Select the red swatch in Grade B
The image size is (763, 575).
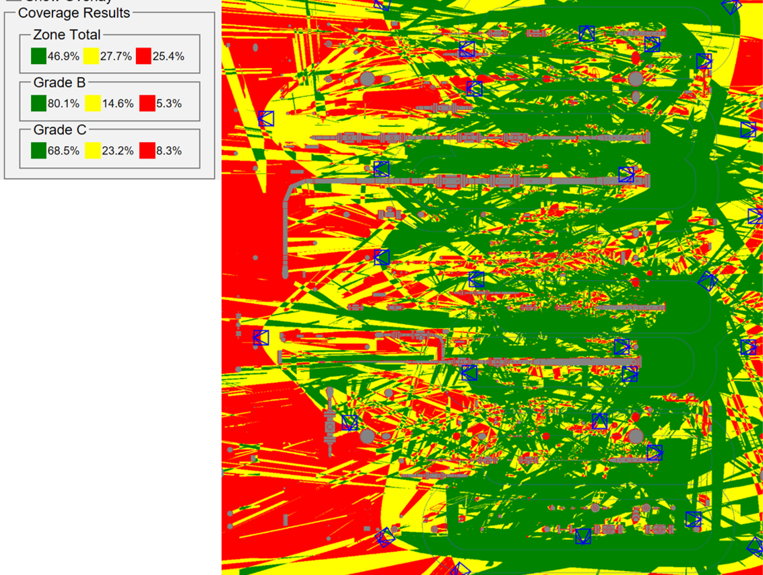click(147, 103)
